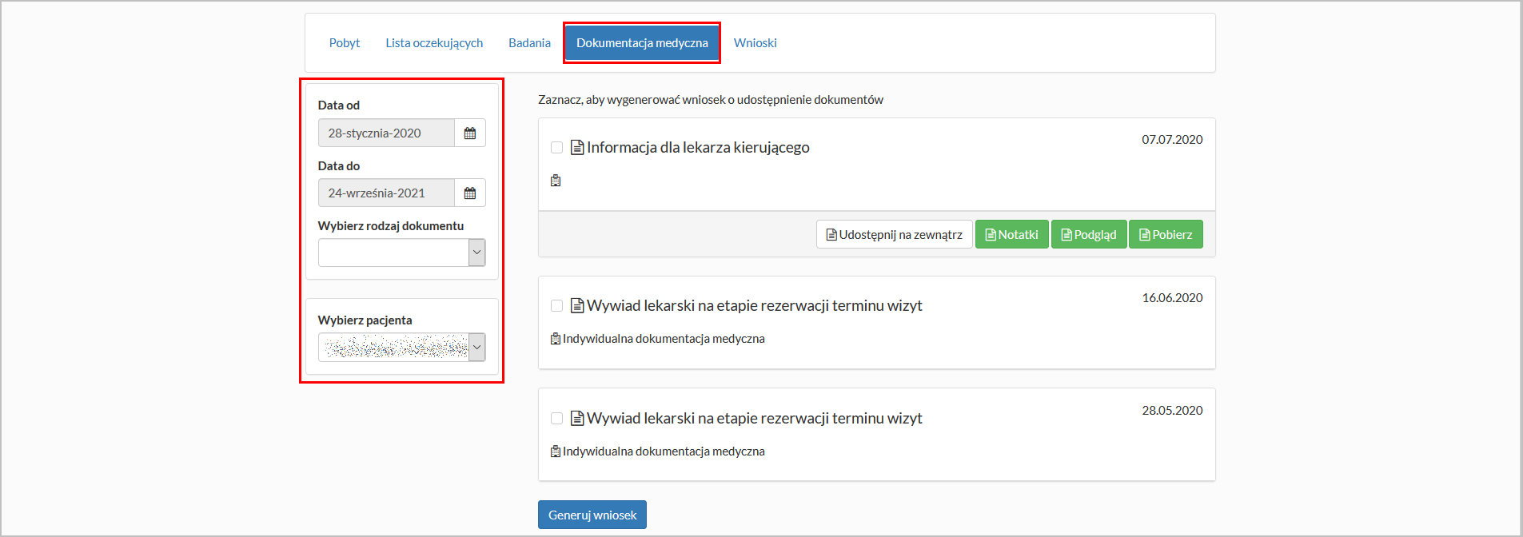Click clipboard icon in the 16.06.2020 document entry

[x=556, y=339]
